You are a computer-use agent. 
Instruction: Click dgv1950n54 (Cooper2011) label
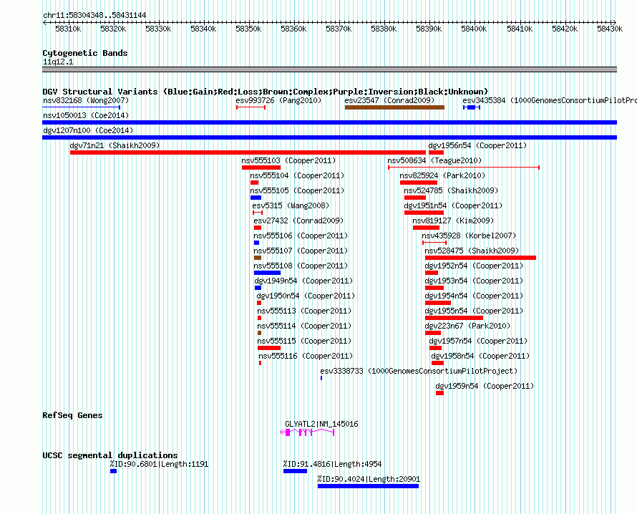pyautogui.click(x=306, y=296)
